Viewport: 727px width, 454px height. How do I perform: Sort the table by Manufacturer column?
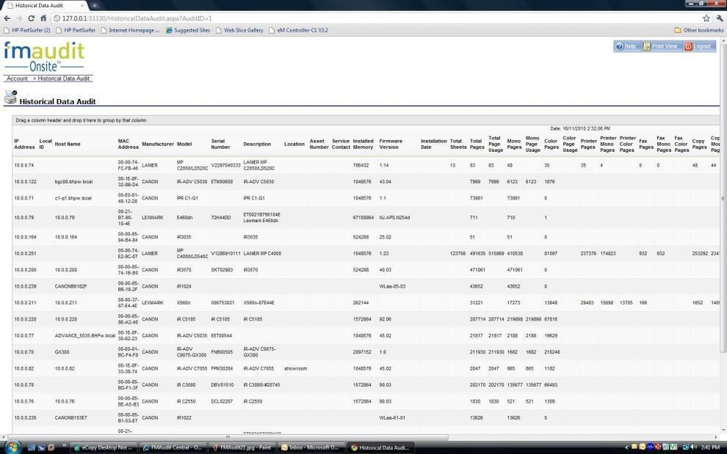point(157,144)
